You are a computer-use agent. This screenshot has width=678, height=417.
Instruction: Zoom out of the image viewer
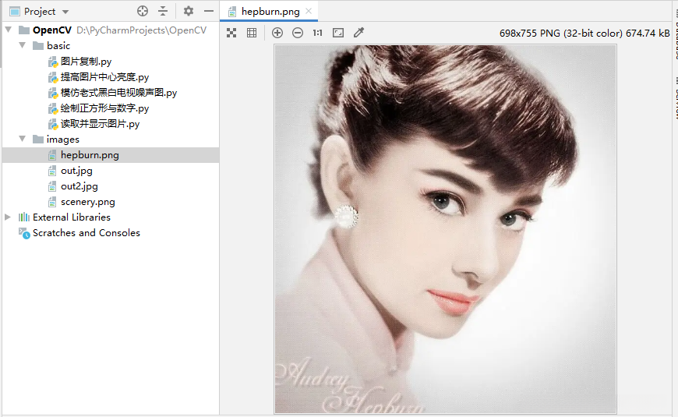point(298,33)
